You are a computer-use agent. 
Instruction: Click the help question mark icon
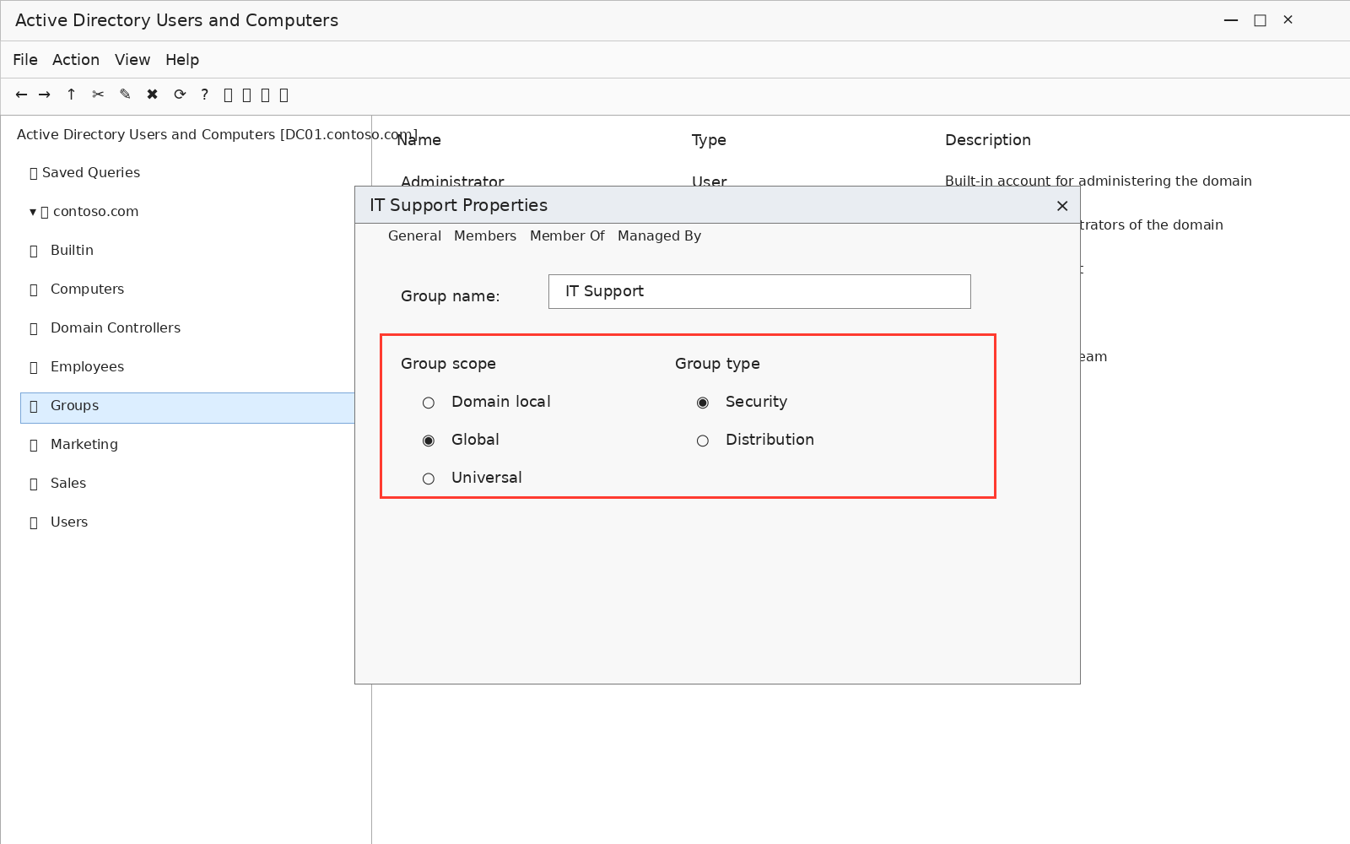[205, 95]
